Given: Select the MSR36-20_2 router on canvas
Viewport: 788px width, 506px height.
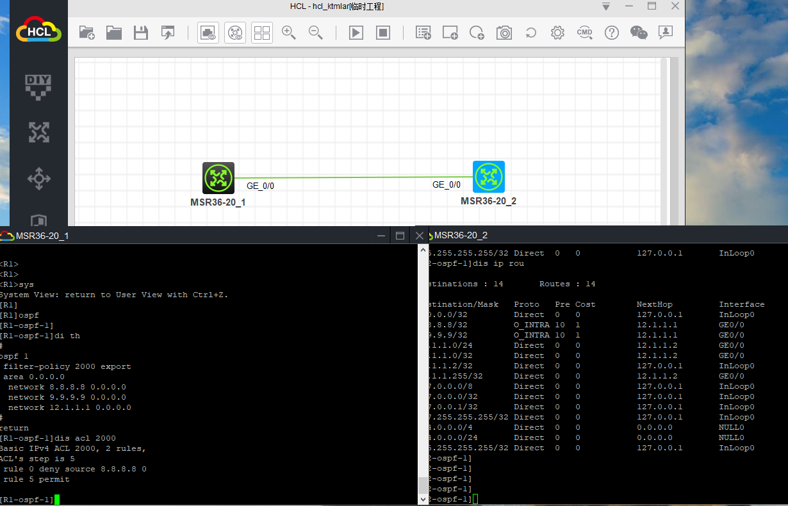Looking at the screenshot, I should pos(489,177).
